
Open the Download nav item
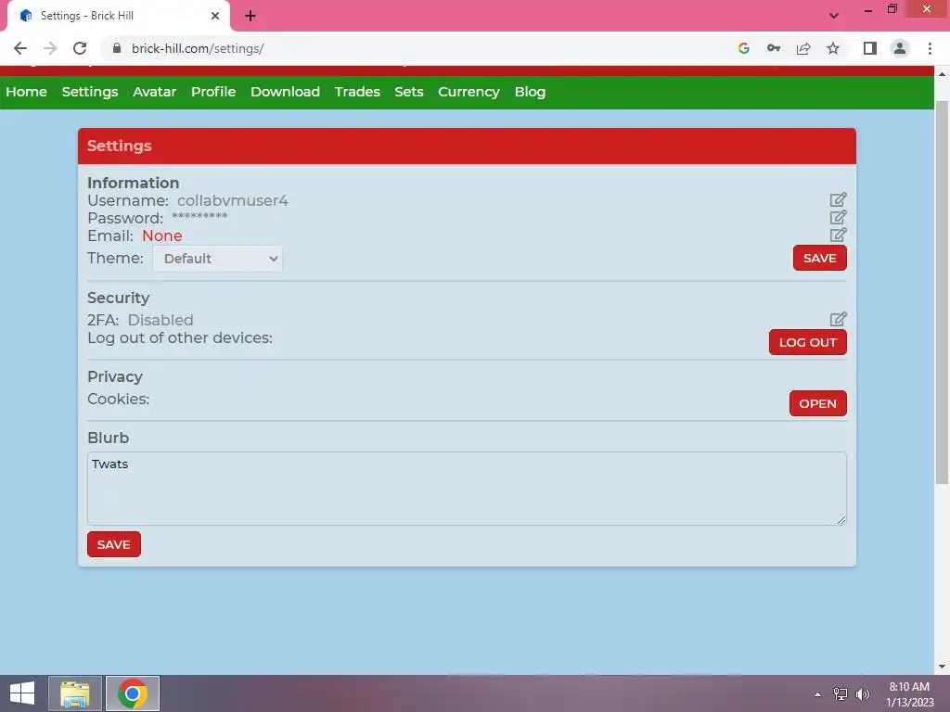pos(286,92)
